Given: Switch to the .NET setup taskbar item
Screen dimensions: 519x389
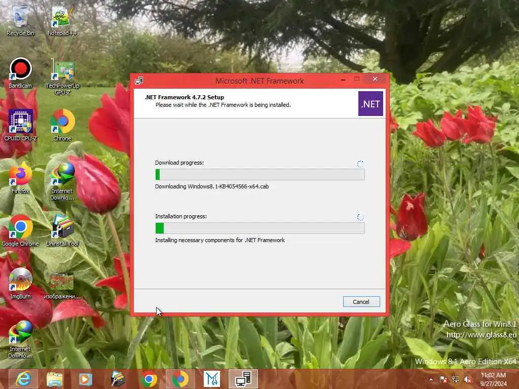Looking at the screenshot, I should coord(243,379).
